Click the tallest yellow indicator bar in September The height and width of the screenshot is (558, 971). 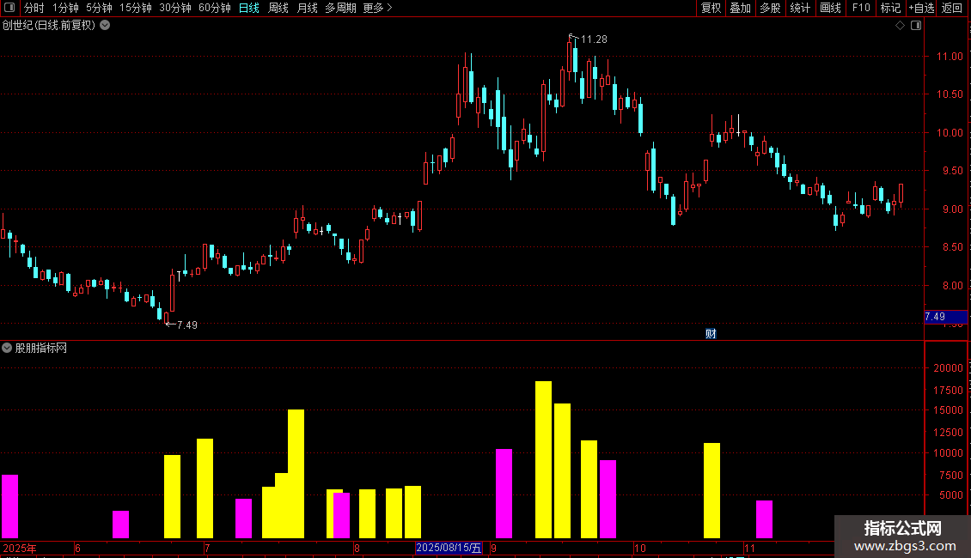coord(543,459)
